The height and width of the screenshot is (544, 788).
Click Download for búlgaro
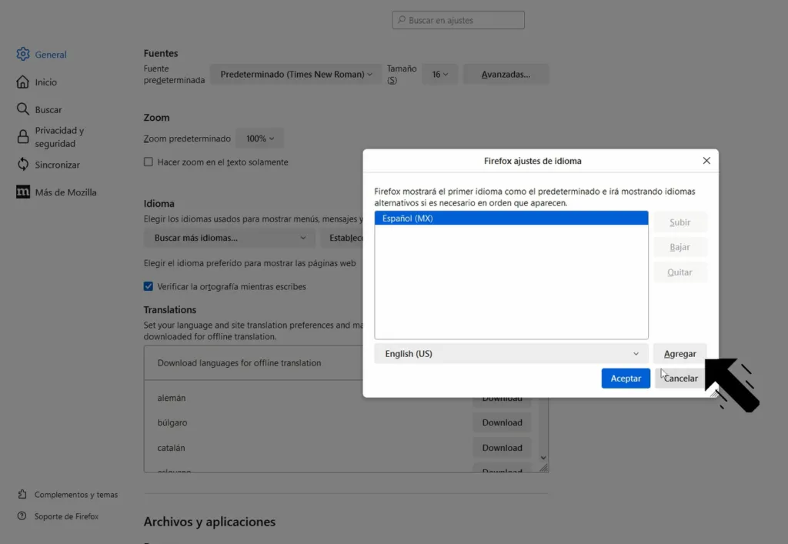point(502,422)
